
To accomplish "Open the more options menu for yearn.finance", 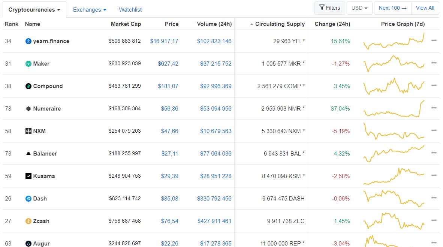I will [x=434, y=40].
